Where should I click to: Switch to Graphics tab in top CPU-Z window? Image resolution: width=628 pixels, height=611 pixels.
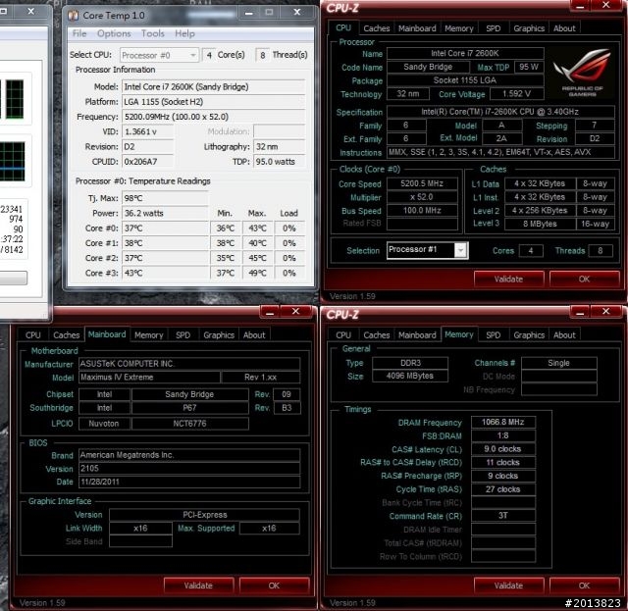[x=529, y=28]
